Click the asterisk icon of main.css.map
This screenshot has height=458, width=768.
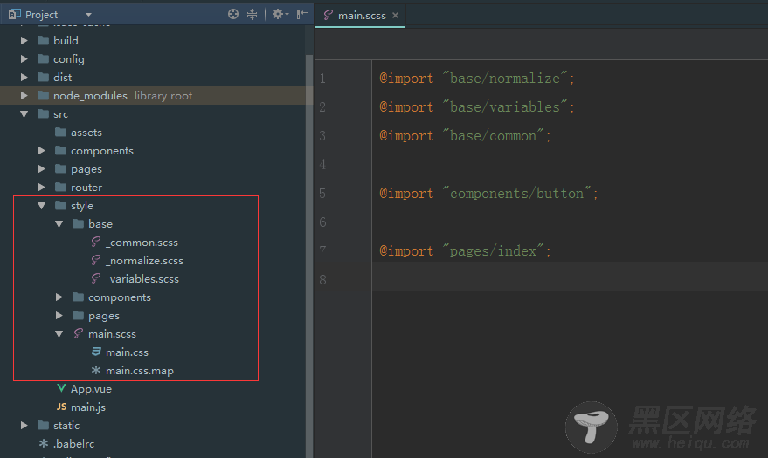96,370
